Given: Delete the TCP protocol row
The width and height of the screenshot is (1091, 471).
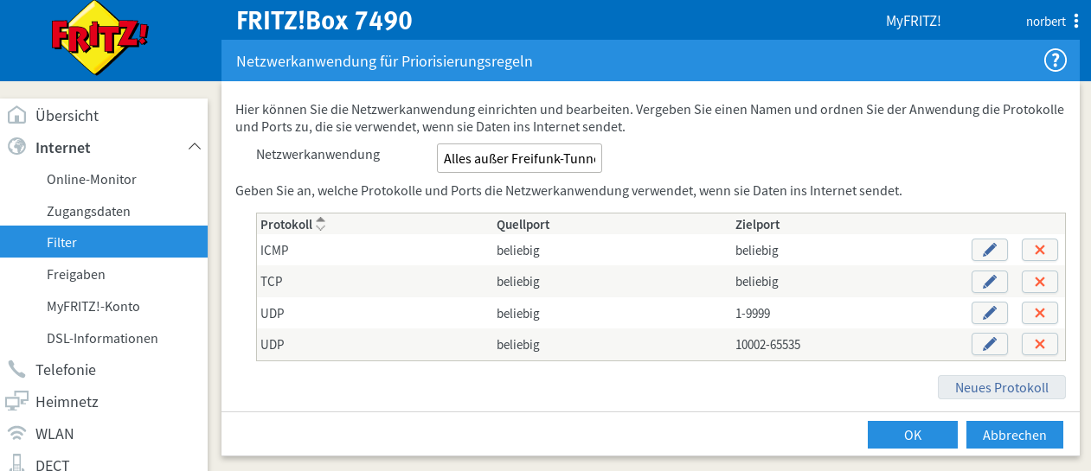Looking at the screenshot, I should coord(1040,281).
